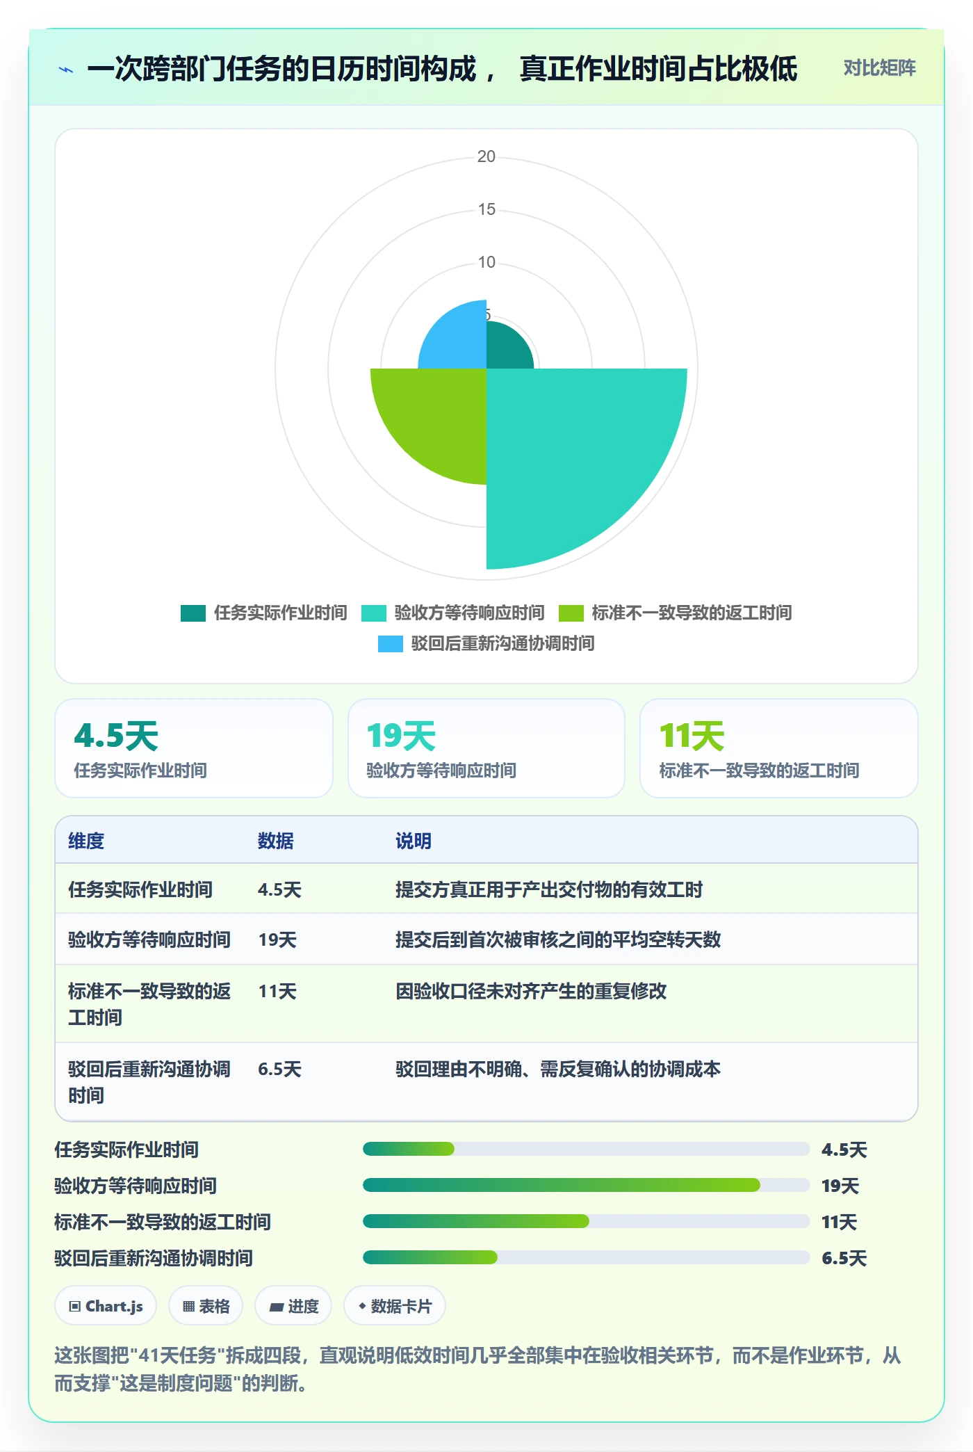Select 提交后到首次被审核之间的平均空转天数 description

558,939
